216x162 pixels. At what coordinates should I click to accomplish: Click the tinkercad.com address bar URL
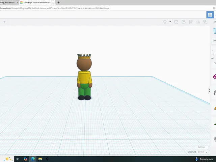pos(55,8)
